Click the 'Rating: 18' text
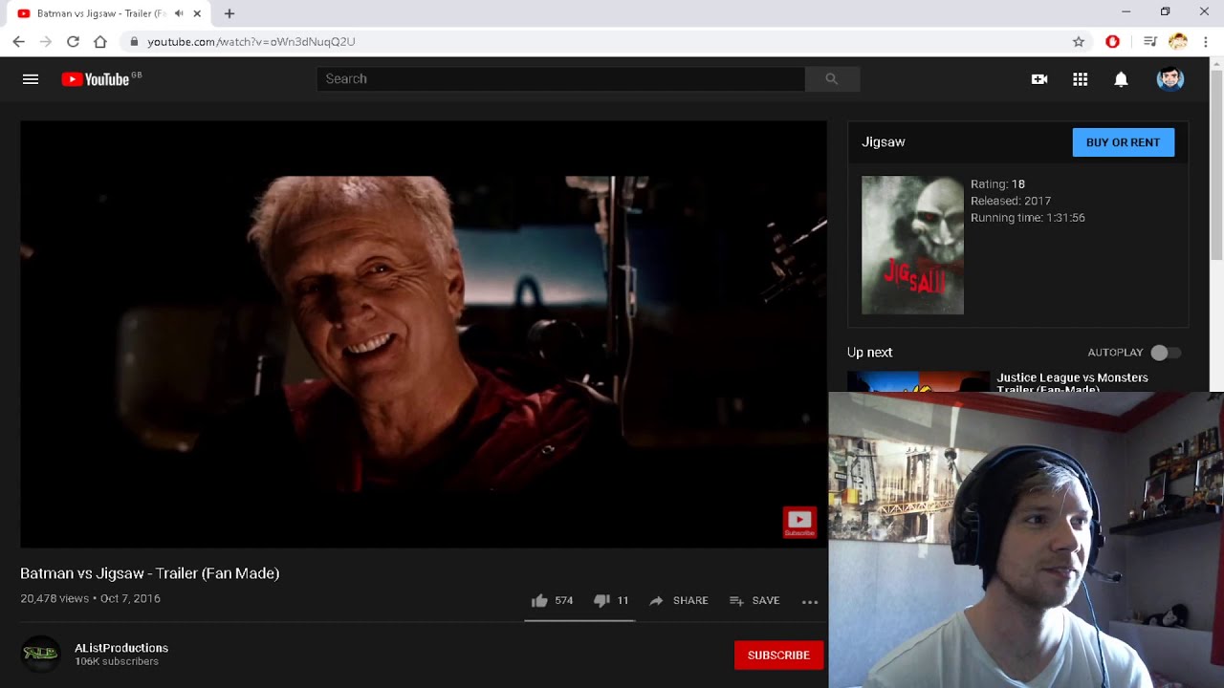The width and height of the screenshot is (1224, 688). coord(997,183)
